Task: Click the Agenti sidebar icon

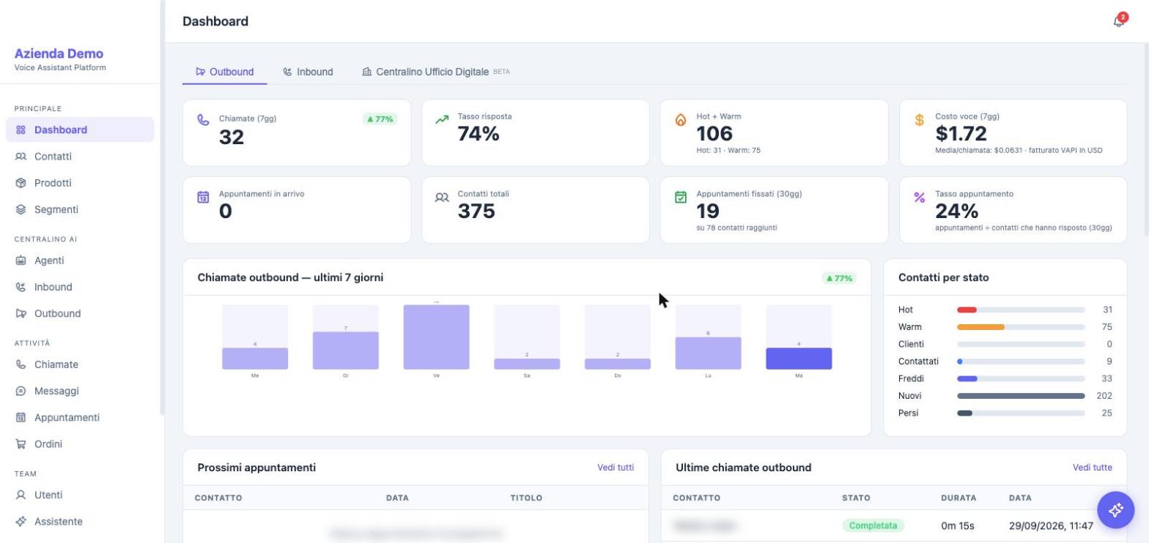Action: [21, 261]
